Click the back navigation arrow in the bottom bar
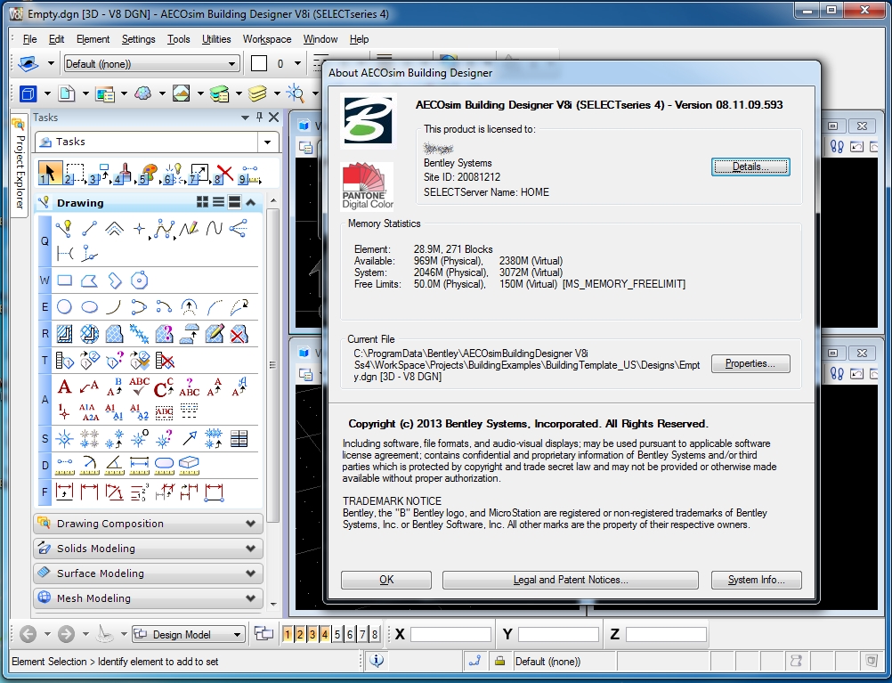 click(x=28, y=633)
